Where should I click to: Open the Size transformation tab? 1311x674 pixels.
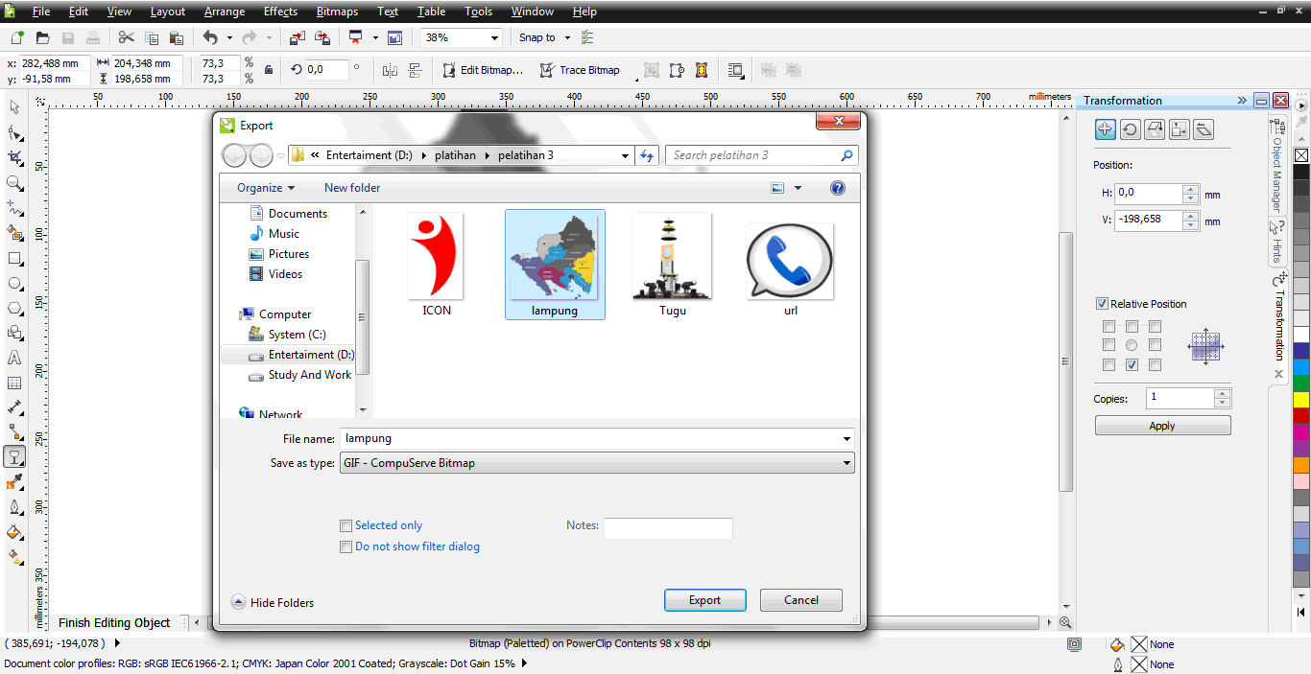pyautogui.click(x=1180, y=129)
